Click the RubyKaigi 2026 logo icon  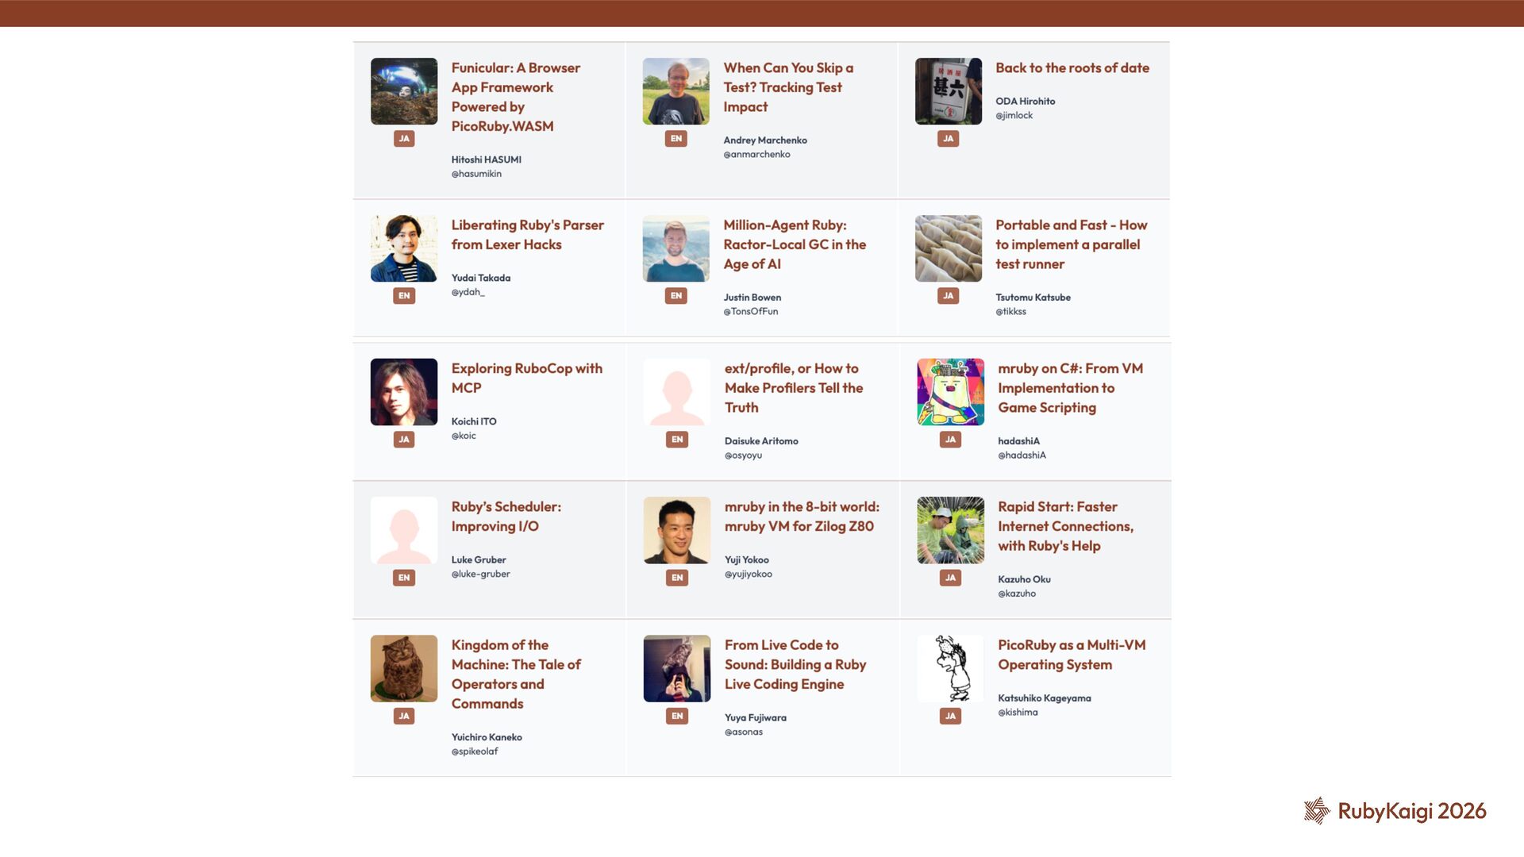[x=1317, y=810]
